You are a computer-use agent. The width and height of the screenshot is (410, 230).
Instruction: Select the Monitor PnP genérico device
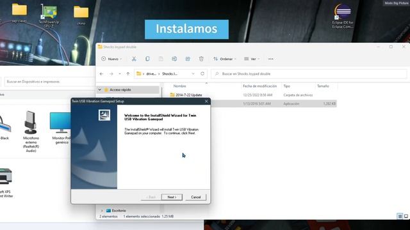click(61, 128)
